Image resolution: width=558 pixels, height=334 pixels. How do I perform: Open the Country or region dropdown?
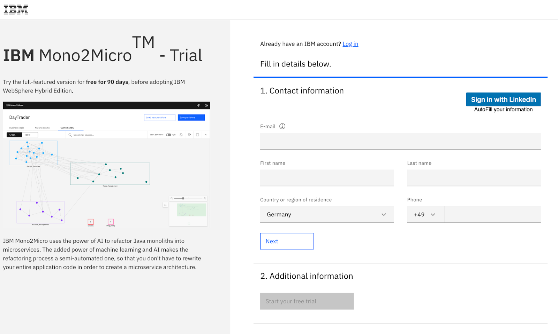pos(327,215)
